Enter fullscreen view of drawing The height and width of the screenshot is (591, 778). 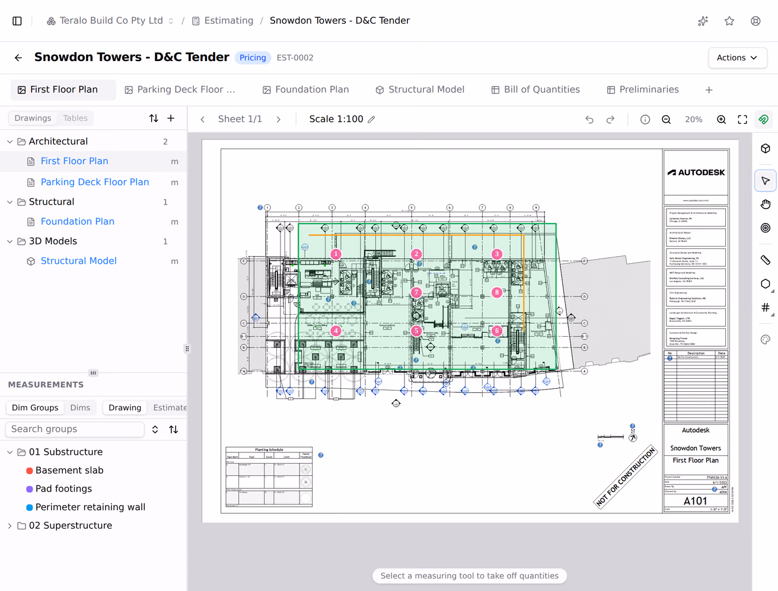[742, 119]
